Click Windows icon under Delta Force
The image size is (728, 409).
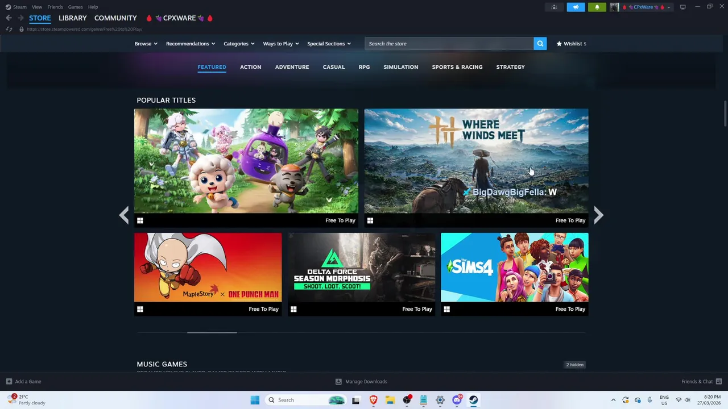293,309
